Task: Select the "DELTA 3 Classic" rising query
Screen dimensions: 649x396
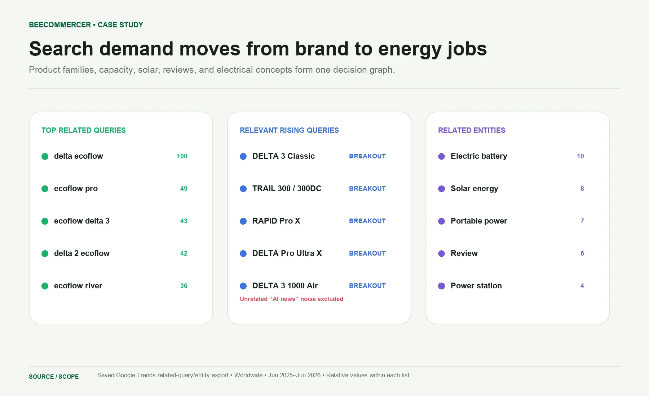Action: tap(283, 156)
